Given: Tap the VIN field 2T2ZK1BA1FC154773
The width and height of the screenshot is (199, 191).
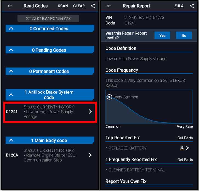Looking at the screenshot, I should pyautogui.click(x=48, y=19).
